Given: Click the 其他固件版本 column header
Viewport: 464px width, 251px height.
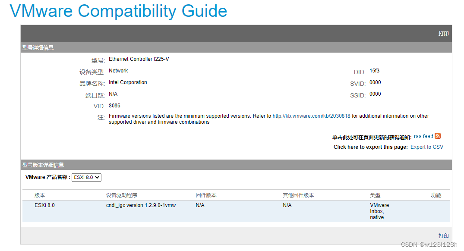Looking at the screenshot, I should tap(298, 195).
